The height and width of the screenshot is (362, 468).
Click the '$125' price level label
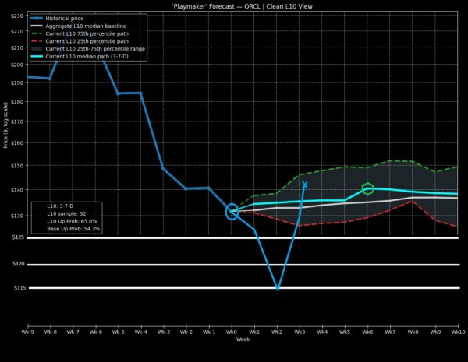click(x=19, y=237)
